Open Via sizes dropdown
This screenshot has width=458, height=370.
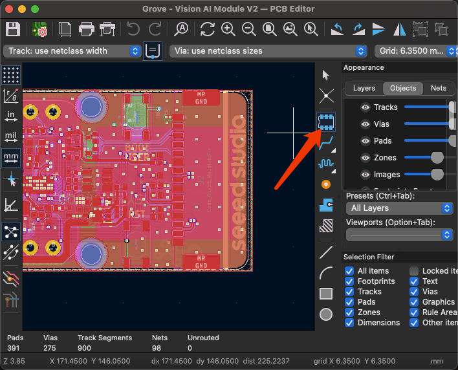[x=268, y=51]
